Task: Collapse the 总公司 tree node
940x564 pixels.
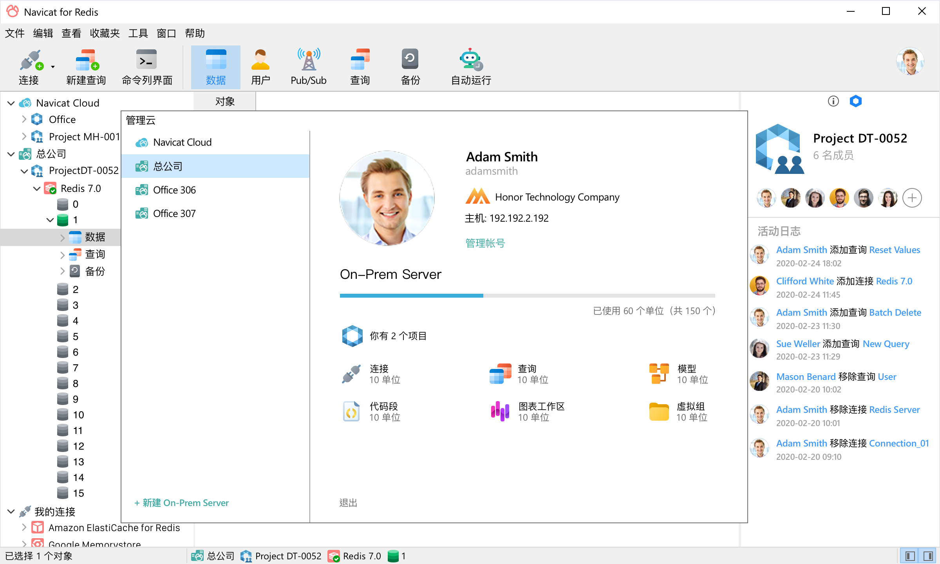Action: tap(11, 154)
